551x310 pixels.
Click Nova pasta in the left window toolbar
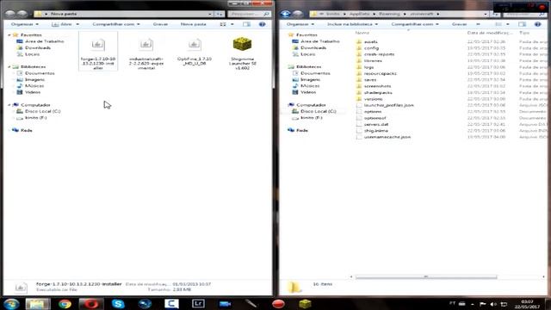tap(193, 24)
